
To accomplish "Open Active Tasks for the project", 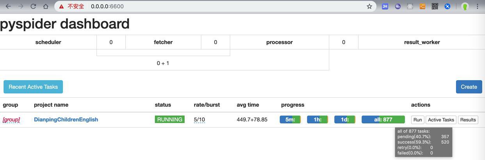I will [441, 120].
